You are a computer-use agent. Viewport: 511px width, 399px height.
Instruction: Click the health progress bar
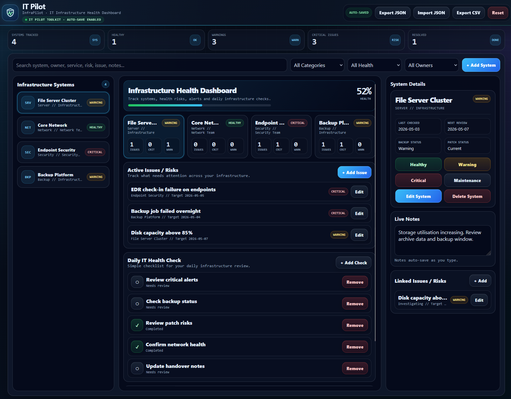[199, 105]
